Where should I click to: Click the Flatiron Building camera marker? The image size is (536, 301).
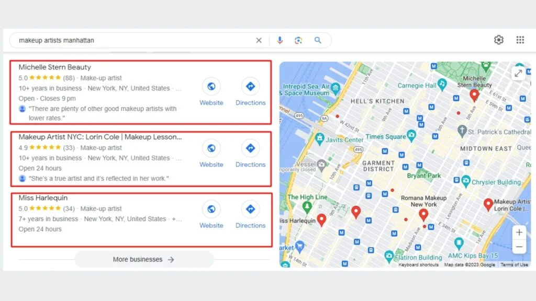(x=388, y=256)
